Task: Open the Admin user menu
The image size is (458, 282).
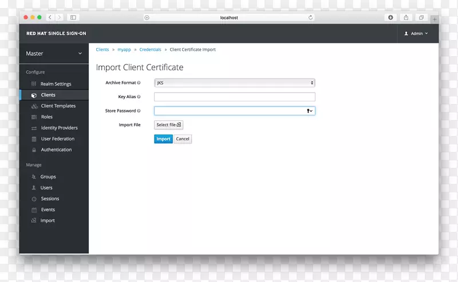Action: pos(416,34)
